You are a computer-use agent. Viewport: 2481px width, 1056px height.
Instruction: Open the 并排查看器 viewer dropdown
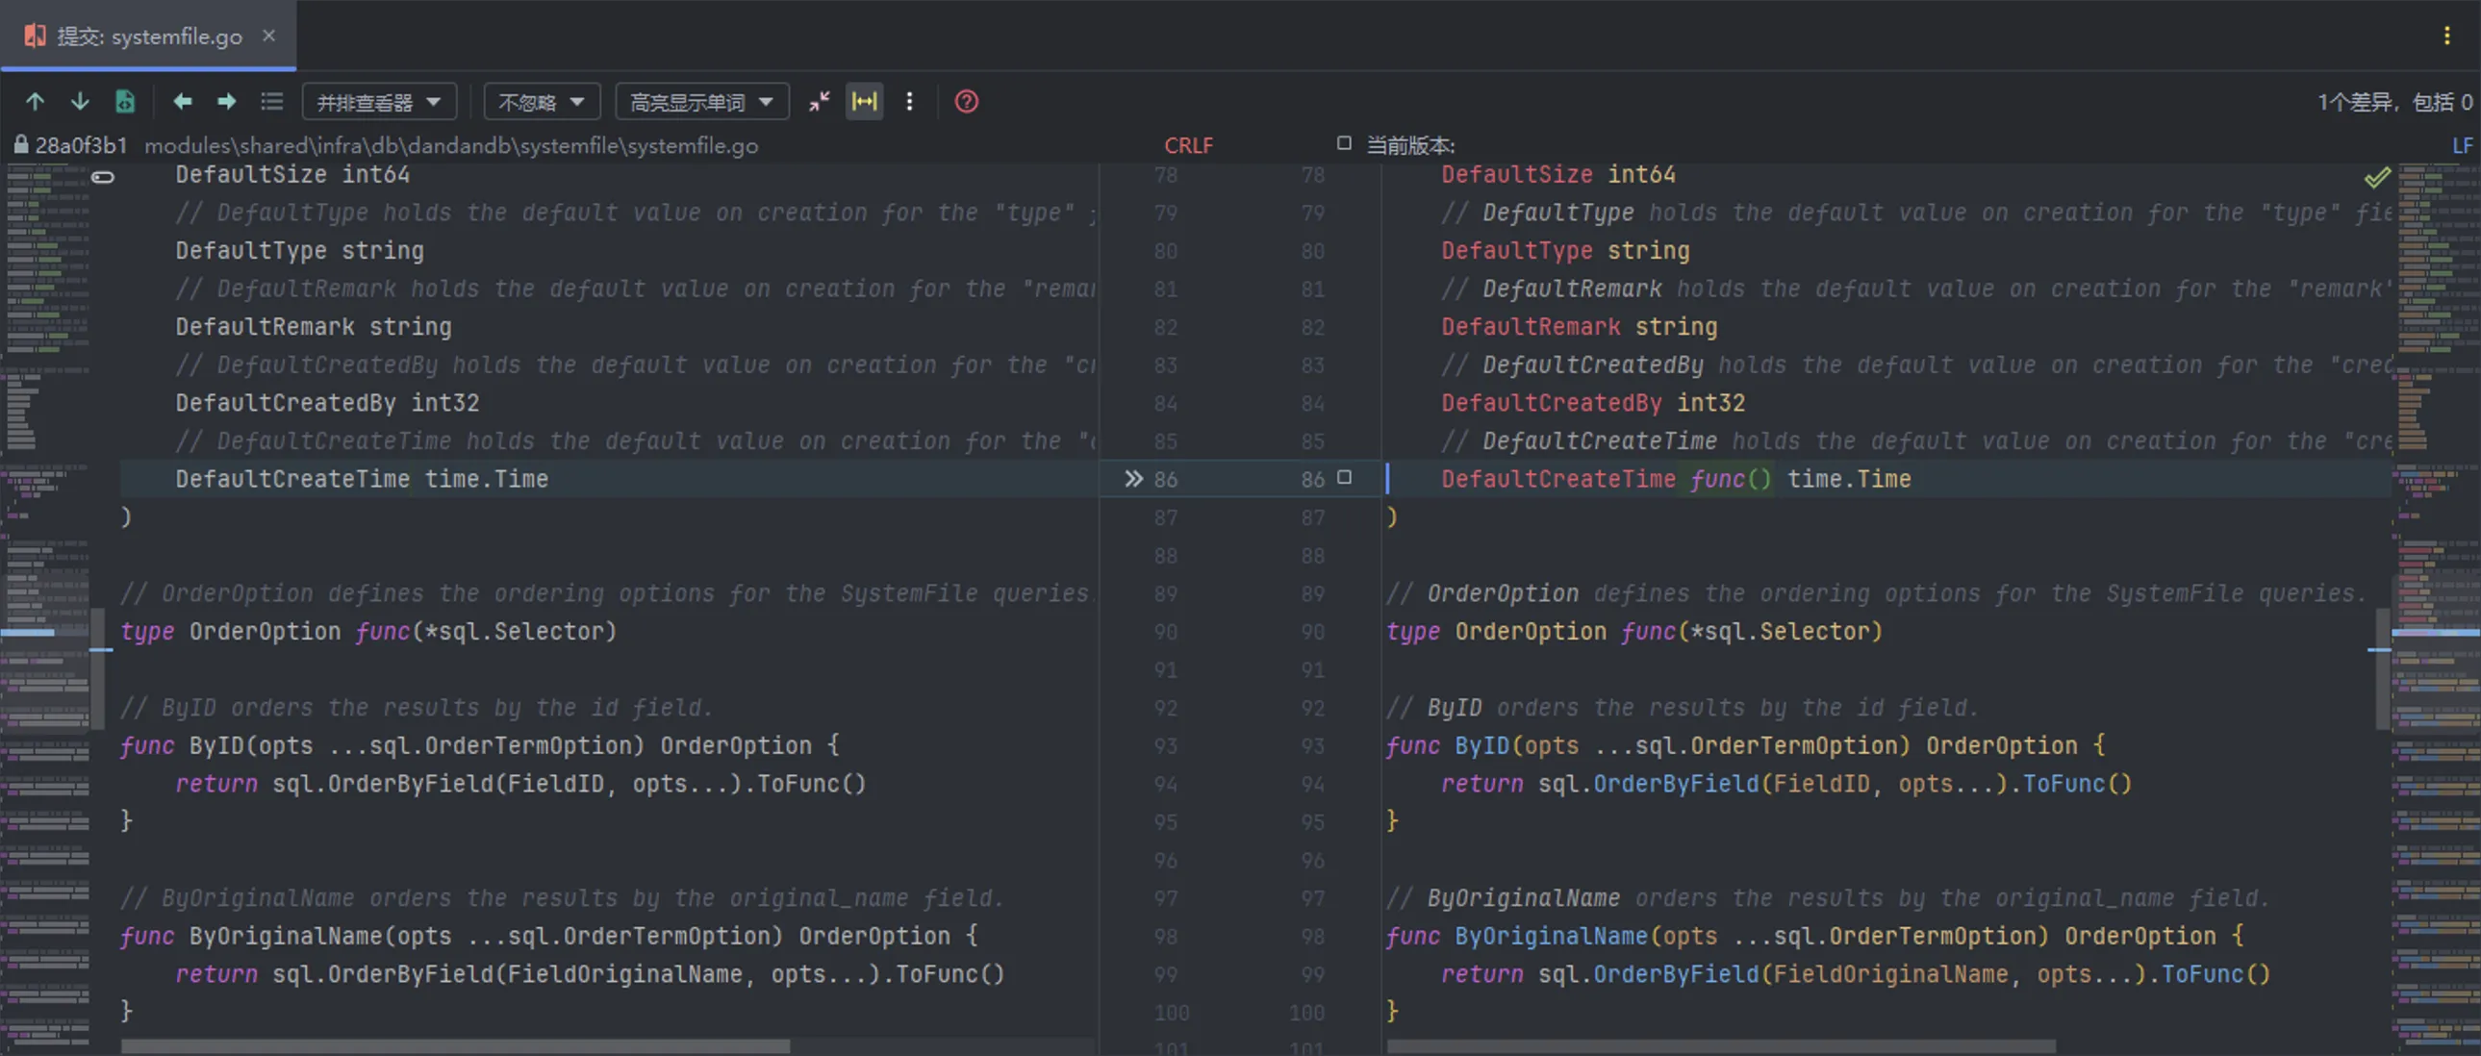378,101
